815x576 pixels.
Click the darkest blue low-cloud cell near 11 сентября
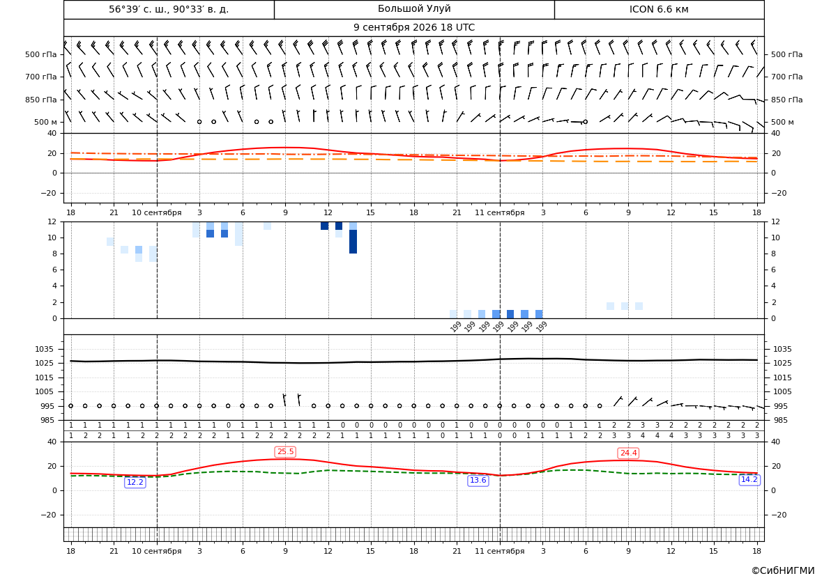[x=510, y=314]
